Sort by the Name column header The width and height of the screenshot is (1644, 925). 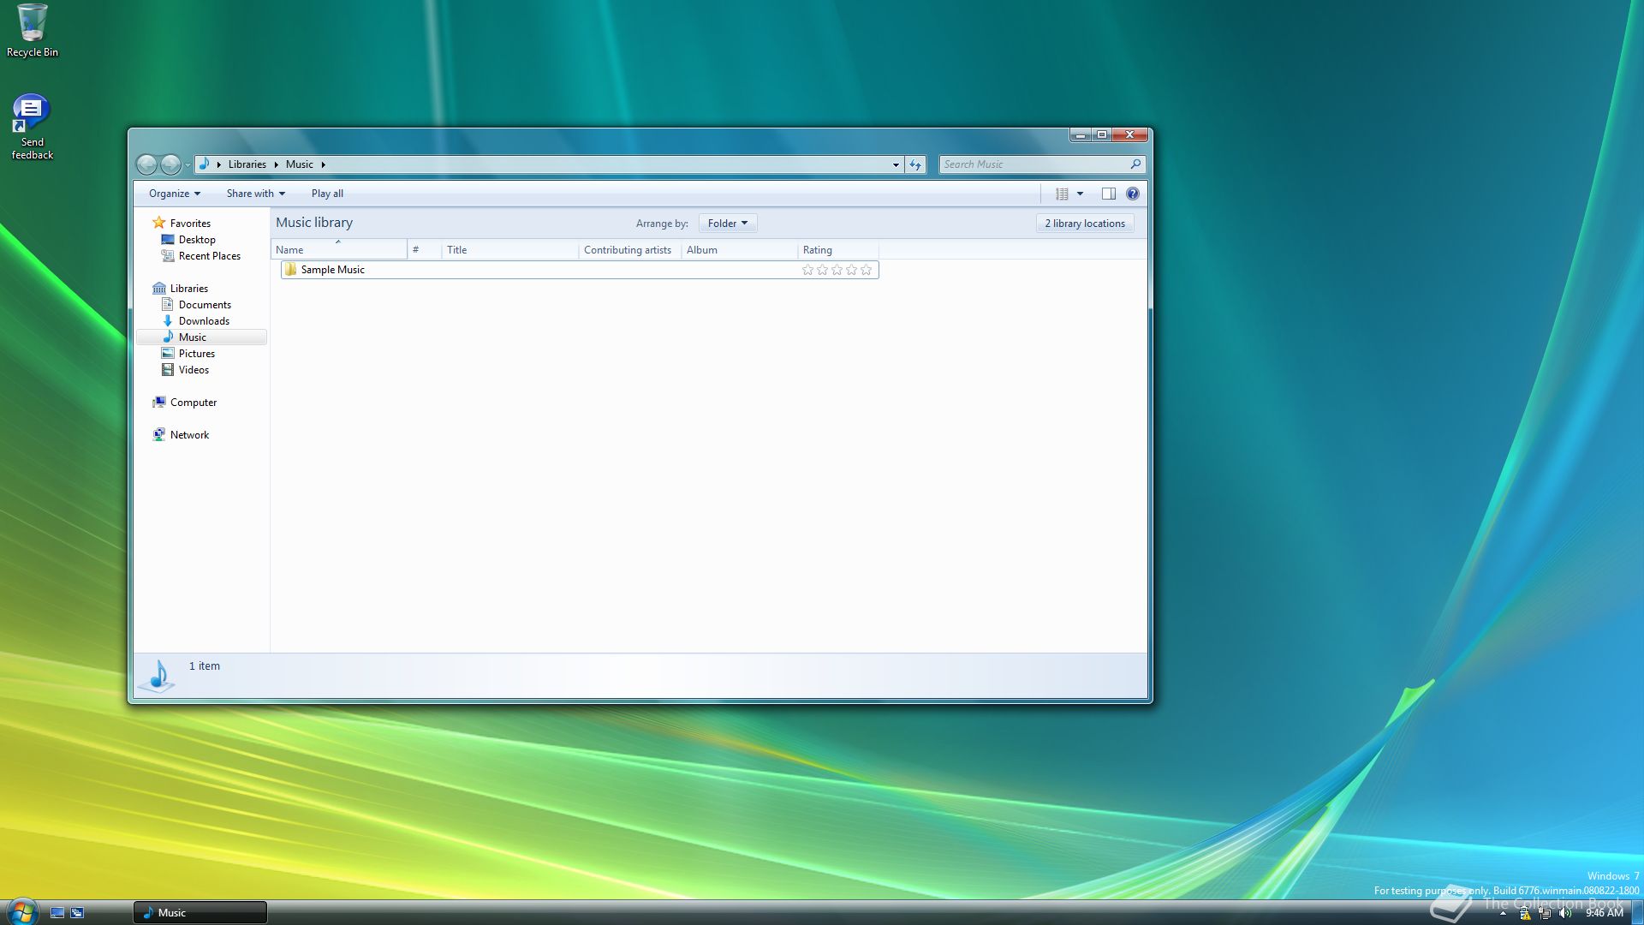coord(339,250)
